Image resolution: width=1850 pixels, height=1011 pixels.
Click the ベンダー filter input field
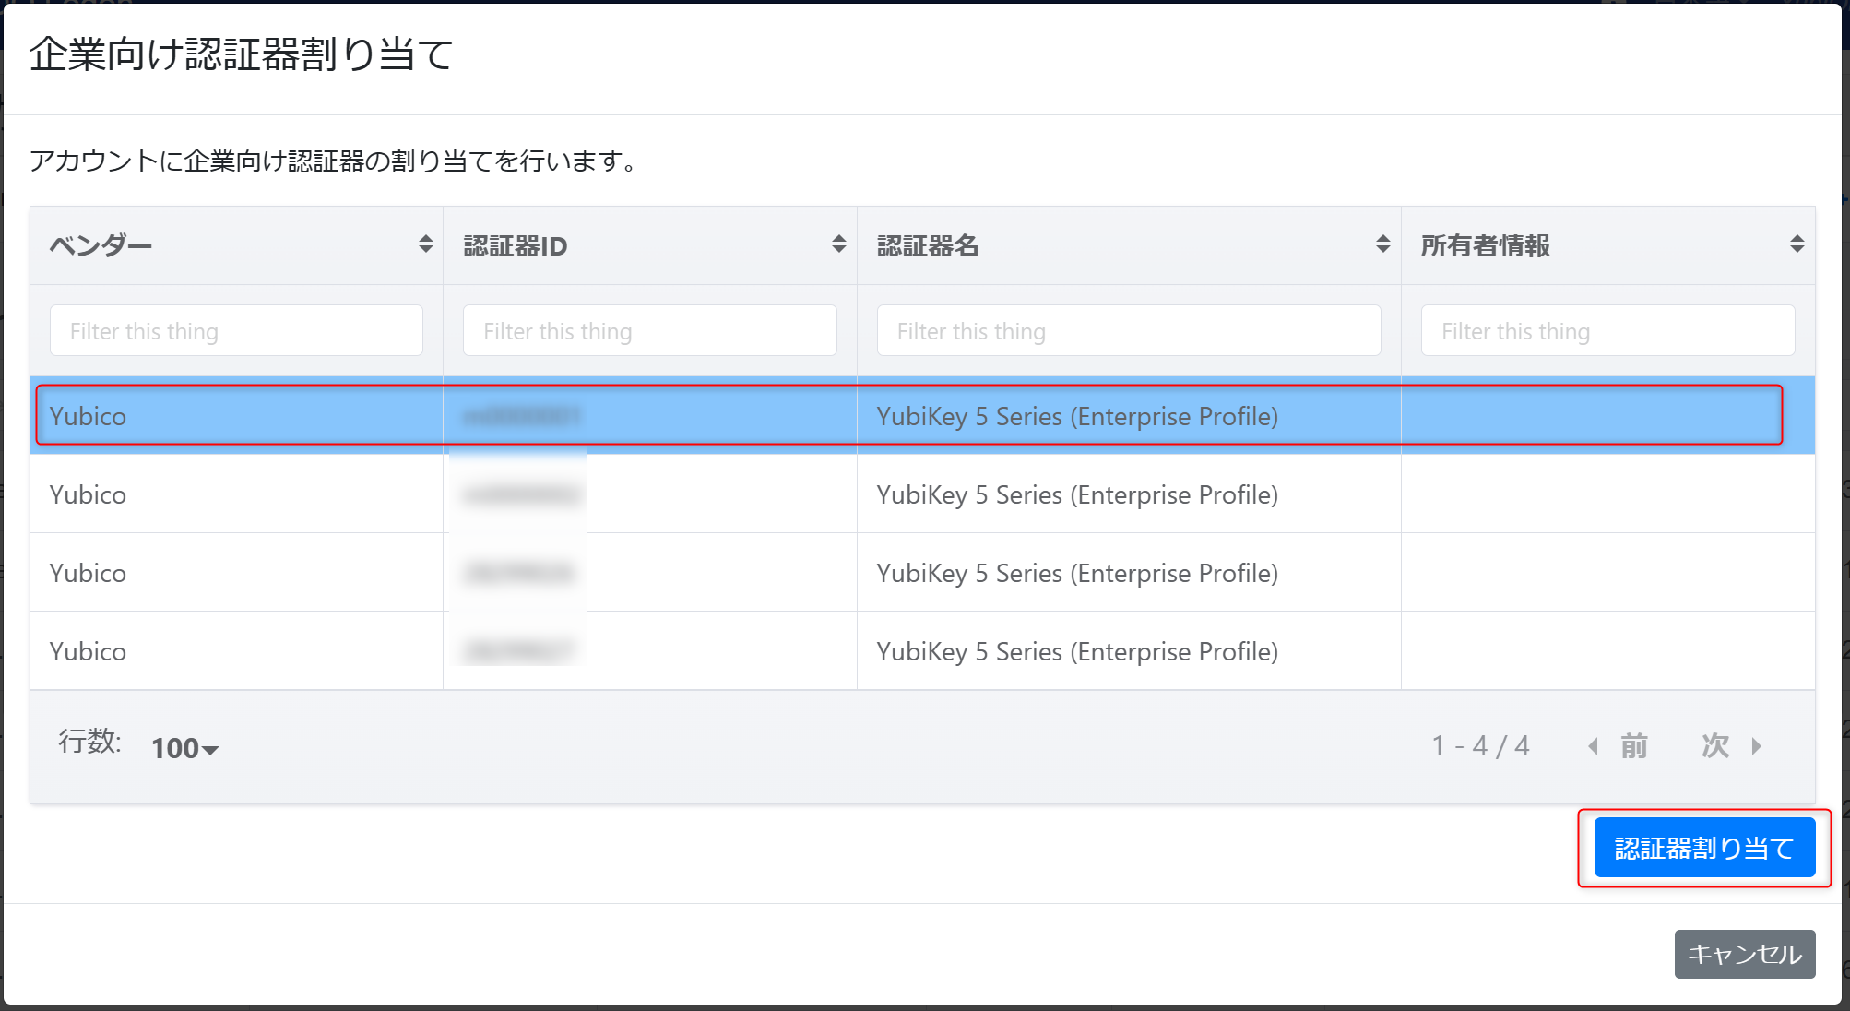(x=239, y=331)
